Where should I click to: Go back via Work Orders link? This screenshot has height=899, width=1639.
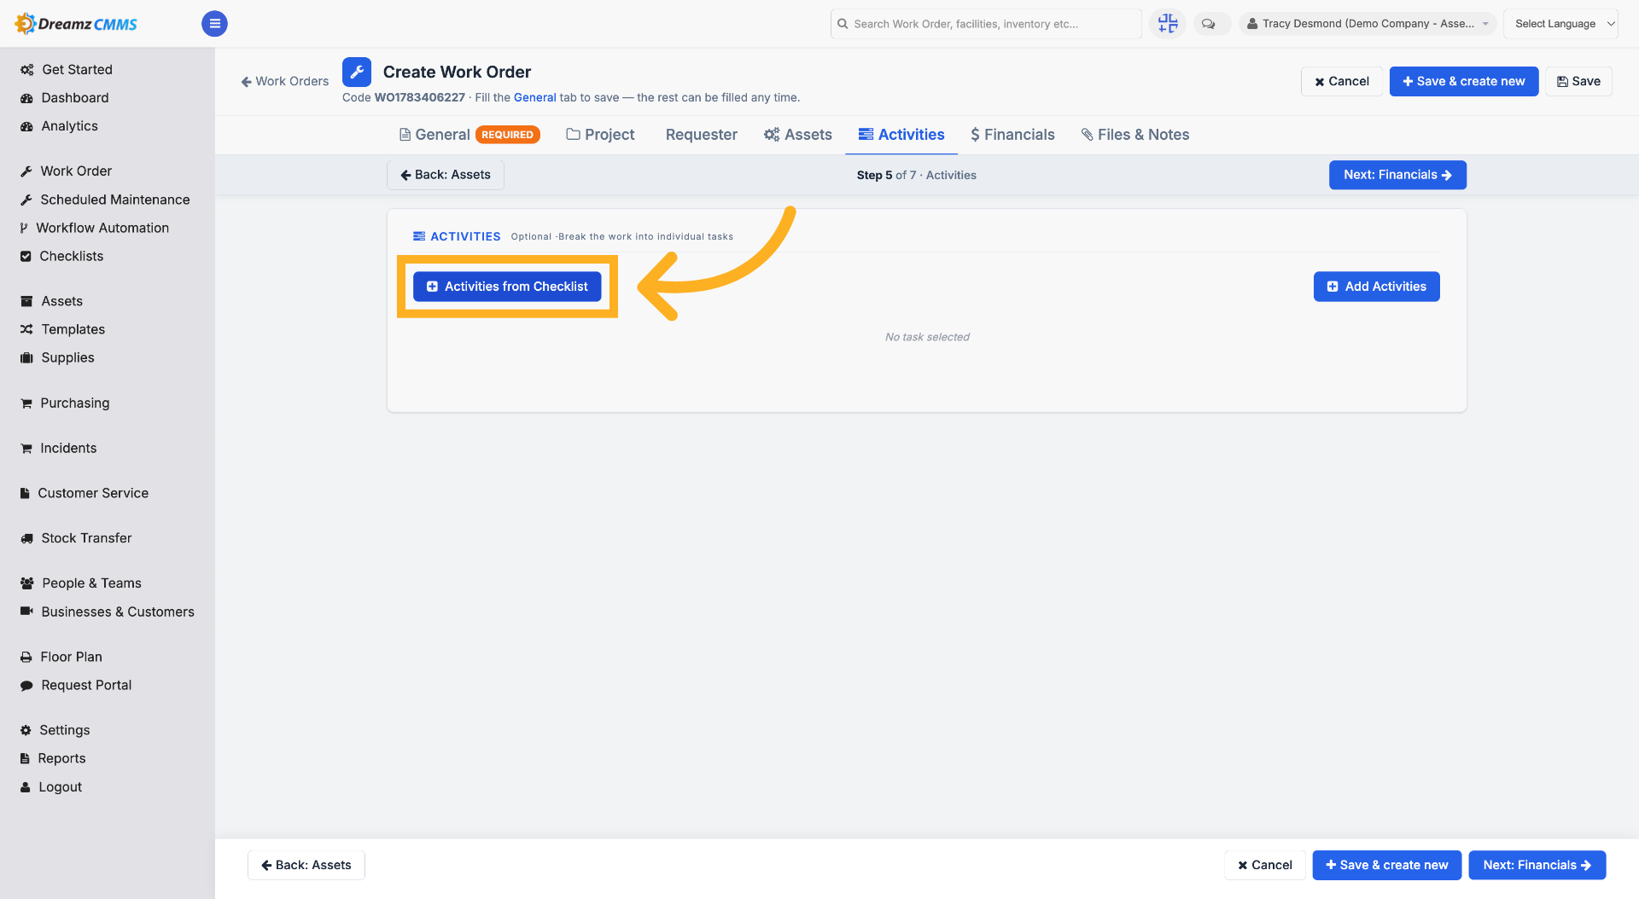tap(284, 81)
